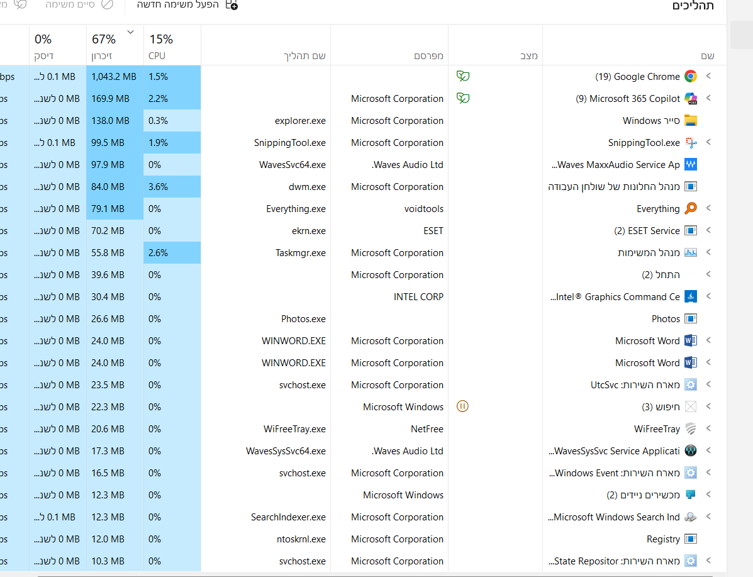Expand the מכשירים ניידים (2) group
Image resolution: width=753 pixels, height=577 pixels.
[x=708, y=495]
